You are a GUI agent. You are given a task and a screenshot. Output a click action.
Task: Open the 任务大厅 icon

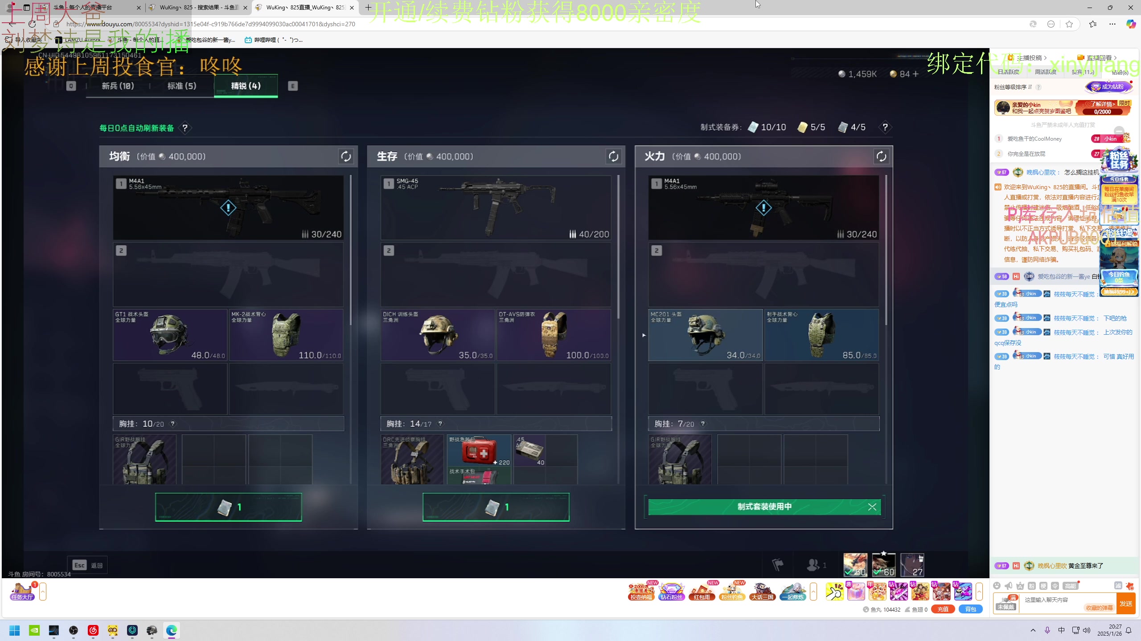point(22,592)
